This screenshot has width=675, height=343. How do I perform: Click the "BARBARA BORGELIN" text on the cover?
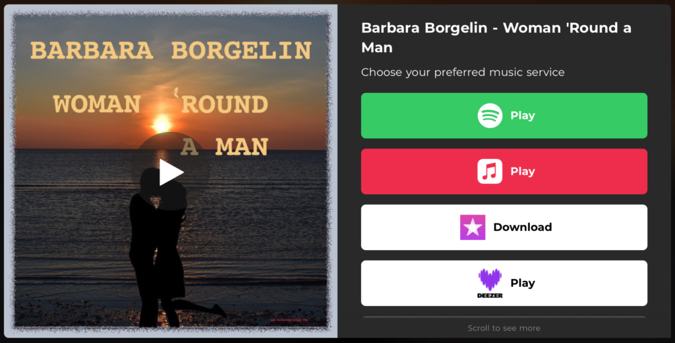tap(171, 50)
